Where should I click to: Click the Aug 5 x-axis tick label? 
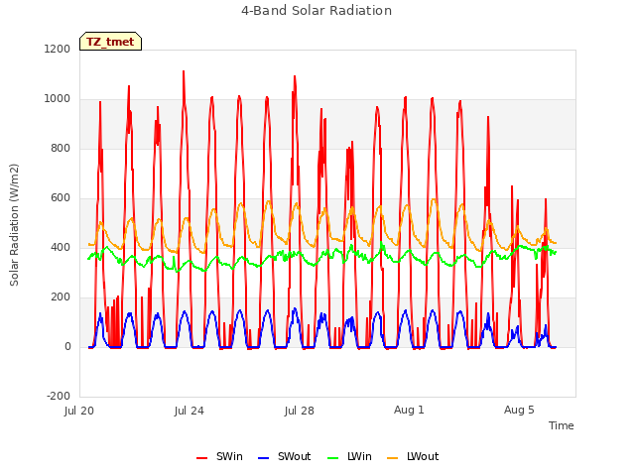point(519,410)
